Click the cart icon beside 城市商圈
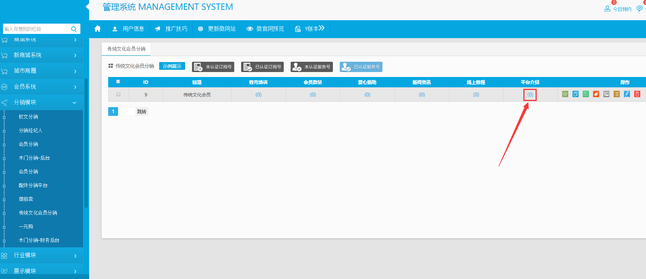This screenshot has height=279, width=646. pyautogui.click(x=4, y=71)
